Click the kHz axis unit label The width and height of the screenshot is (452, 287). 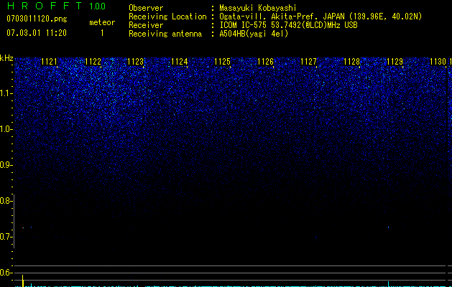pos(6,58)
